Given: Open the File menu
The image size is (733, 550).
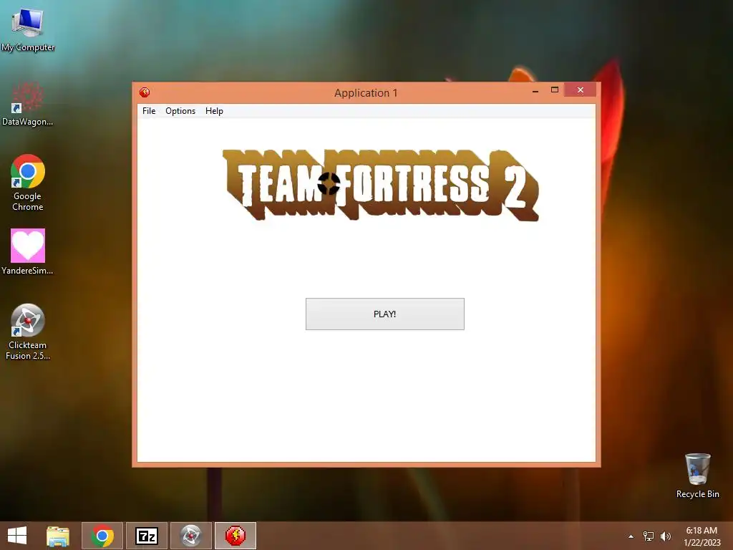Looking at the screenshot, I should pyautogui.click(x=149, y=111).
